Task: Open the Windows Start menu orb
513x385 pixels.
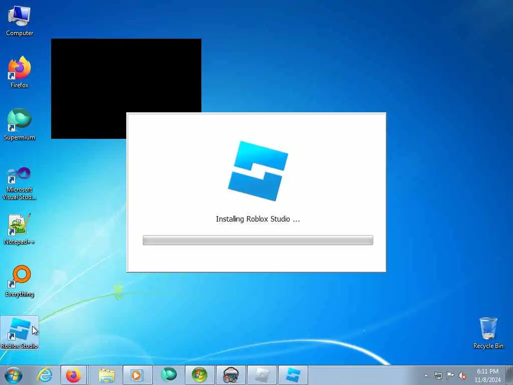Action: pyautogui.click(x=14, y=375)
